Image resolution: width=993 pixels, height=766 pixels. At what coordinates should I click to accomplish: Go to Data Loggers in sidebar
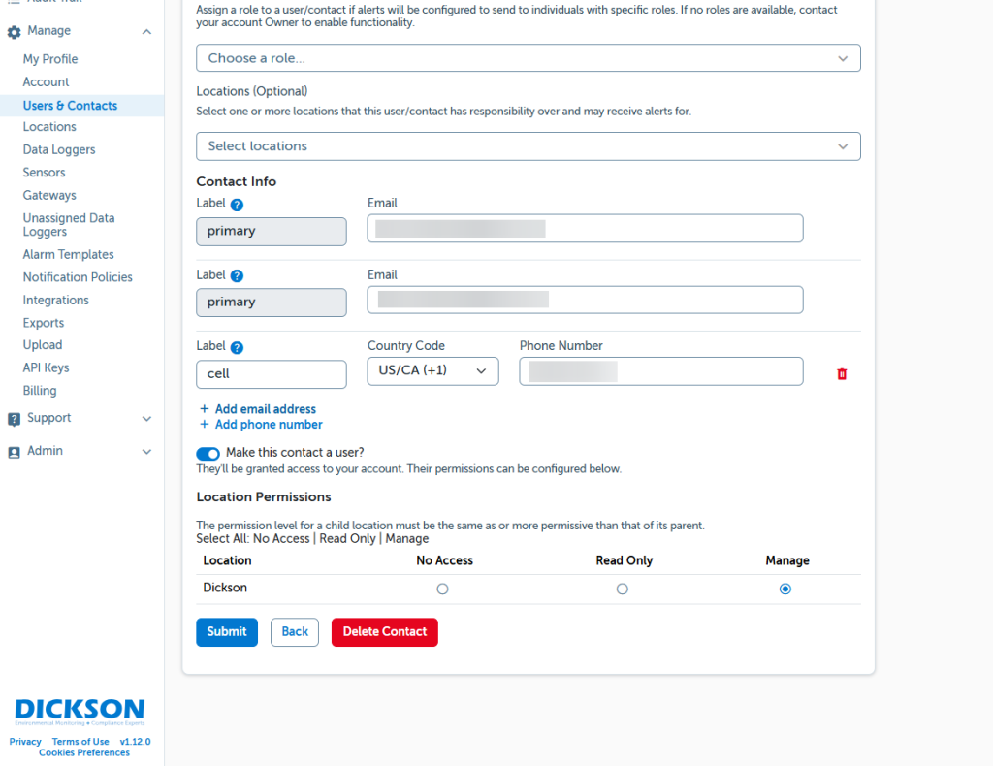[x=59, y=150]
